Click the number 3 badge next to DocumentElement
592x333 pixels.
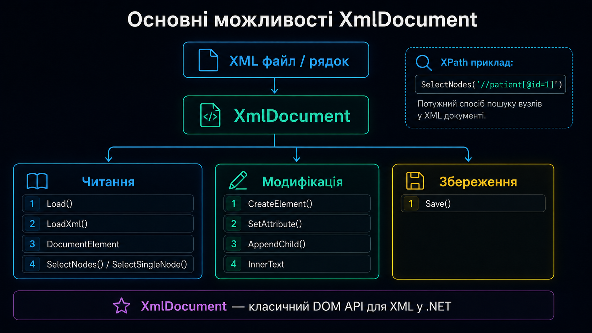[32, 244]
